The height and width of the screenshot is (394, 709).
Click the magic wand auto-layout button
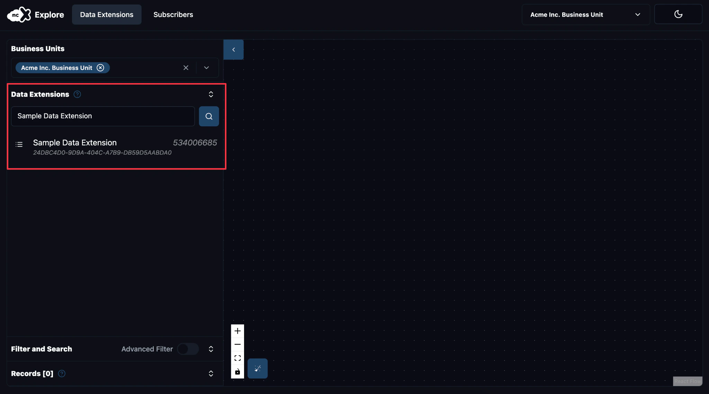[258, 368]
